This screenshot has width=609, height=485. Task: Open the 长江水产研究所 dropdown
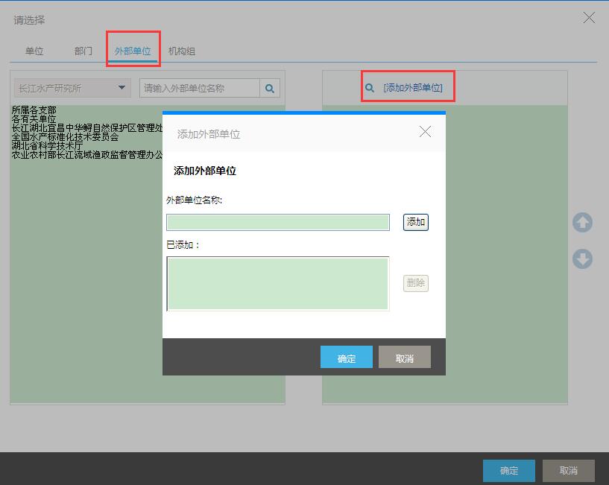(x=72, y=88)
